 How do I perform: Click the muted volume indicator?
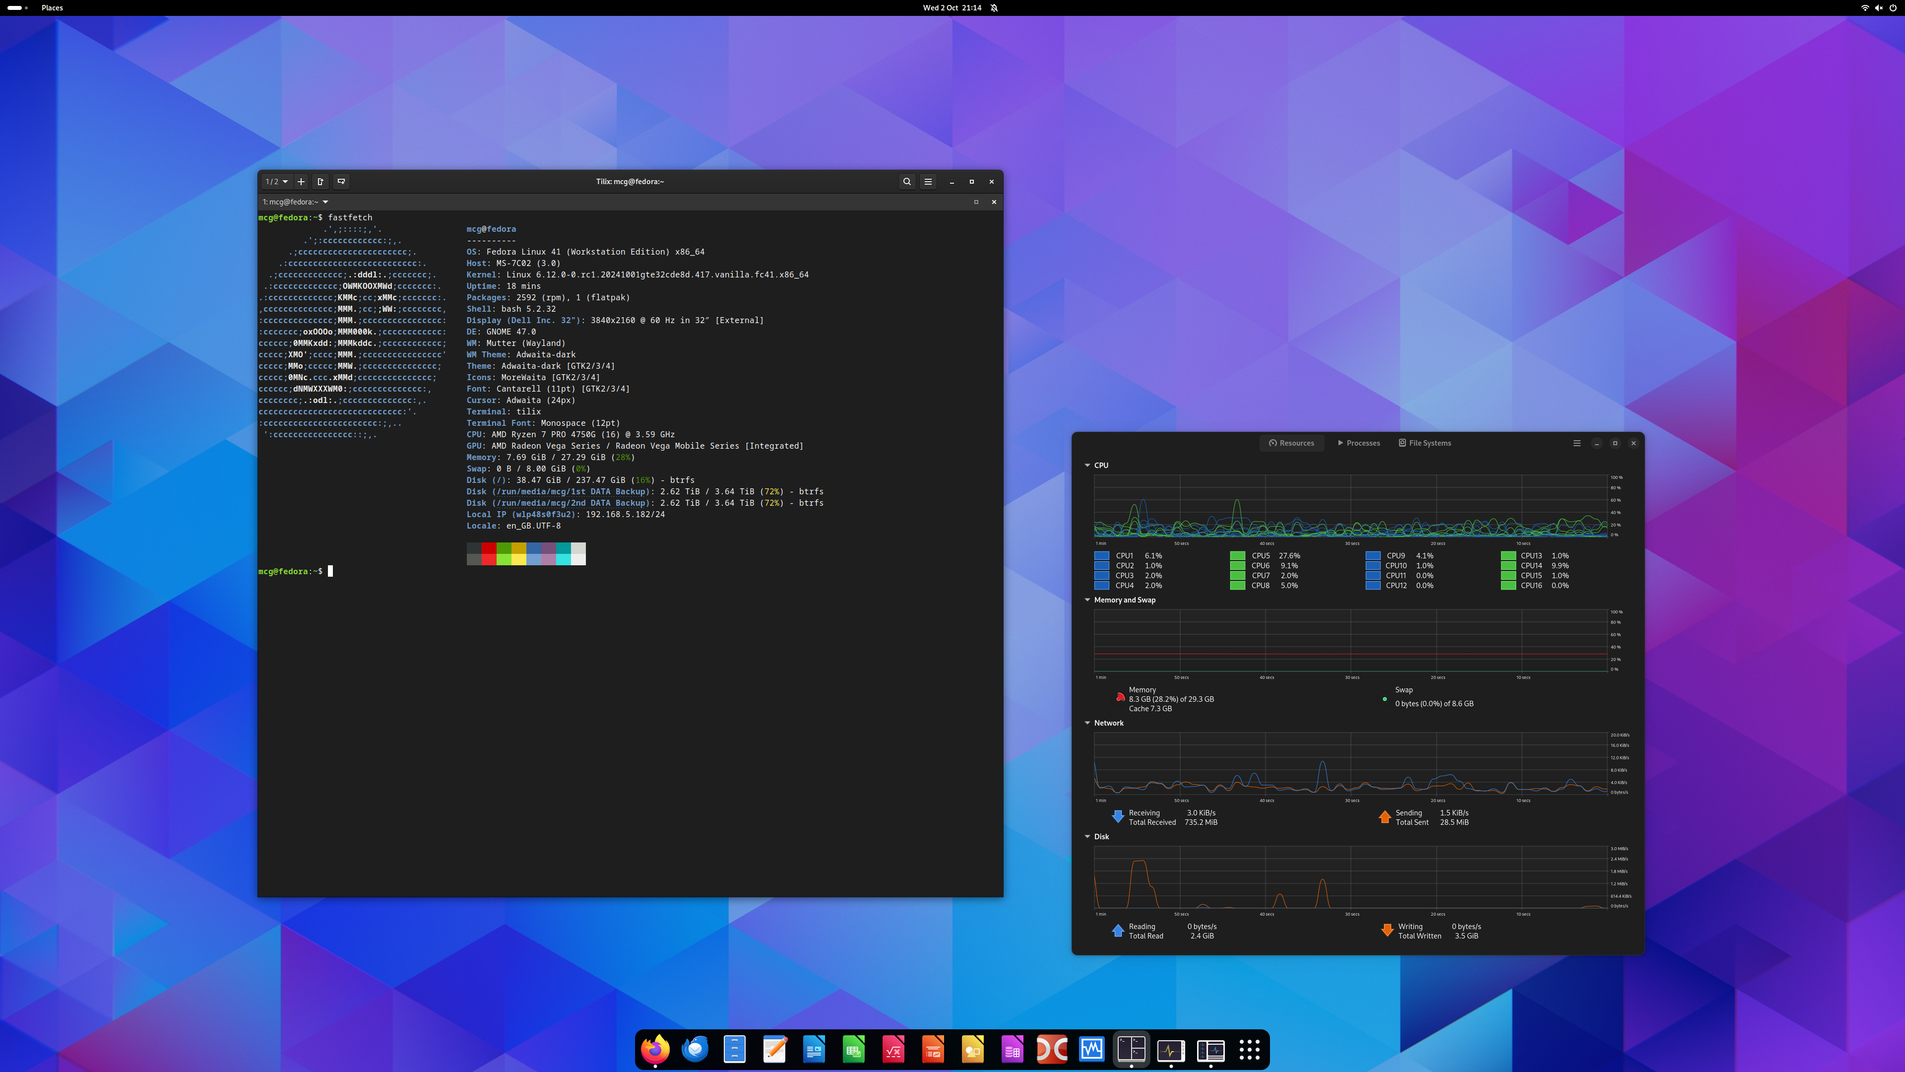[x=1879, y=7]
